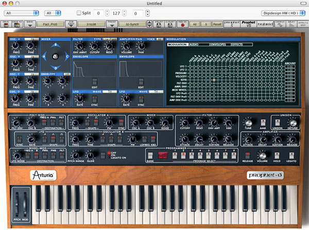Click the split high key field showing 127
Image resolution: width=309 pixels, height=230 pixels.
[x=116, y=13]
